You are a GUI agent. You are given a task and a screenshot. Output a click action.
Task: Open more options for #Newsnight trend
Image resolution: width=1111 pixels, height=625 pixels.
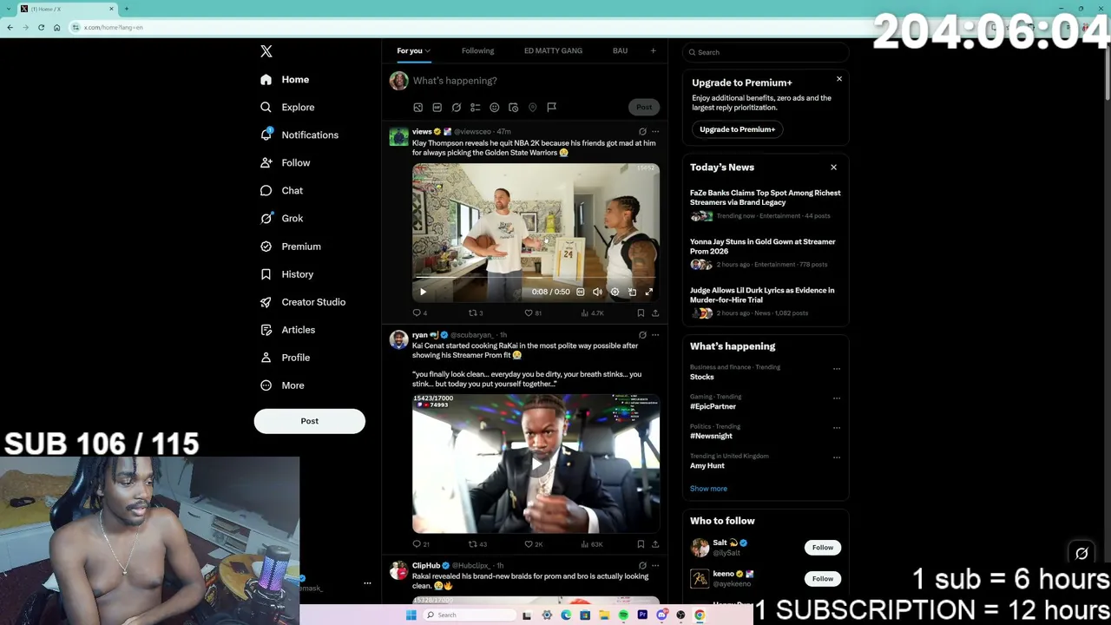(x=837, y=428)
